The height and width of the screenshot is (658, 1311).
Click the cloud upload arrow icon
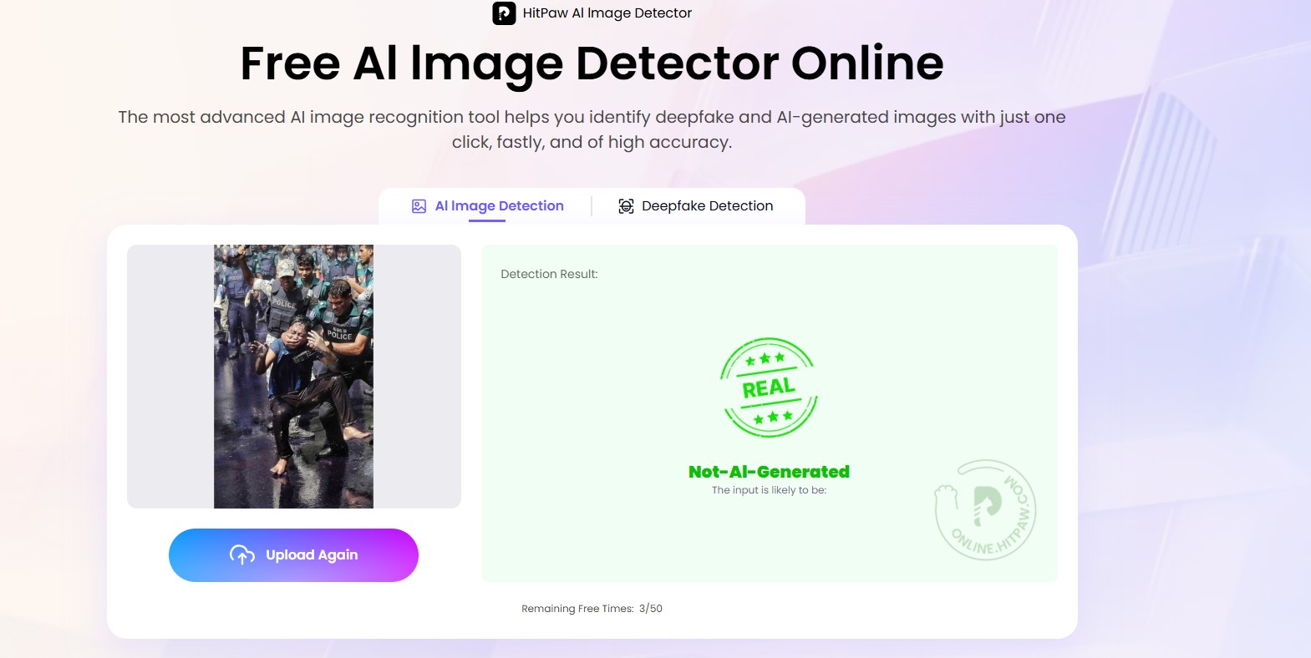click(x=242, y=555)
